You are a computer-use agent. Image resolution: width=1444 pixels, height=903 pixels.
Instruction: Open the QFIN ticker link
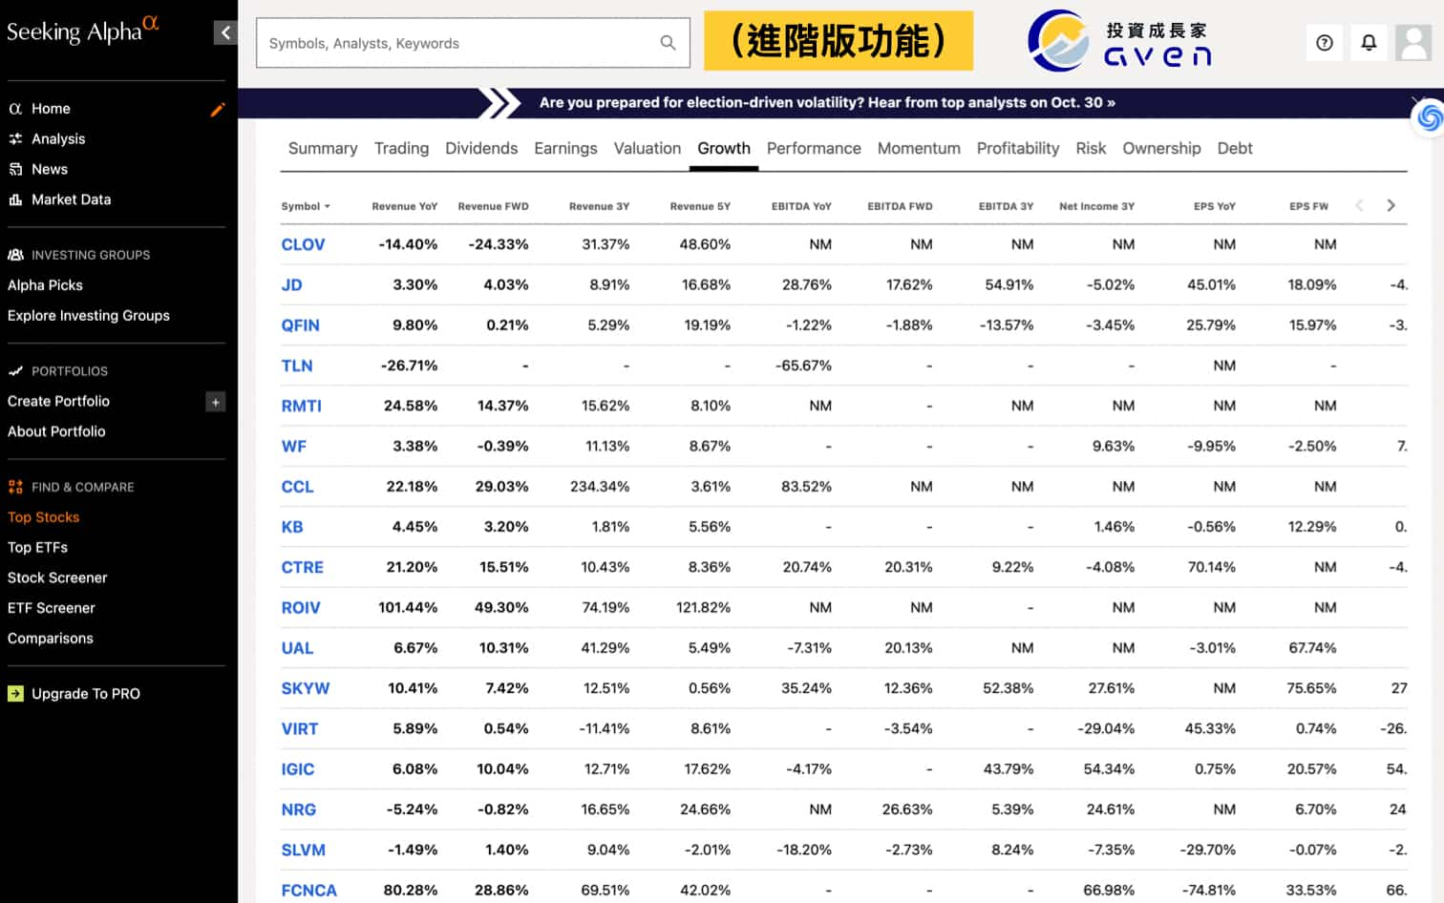click(300, 325)
